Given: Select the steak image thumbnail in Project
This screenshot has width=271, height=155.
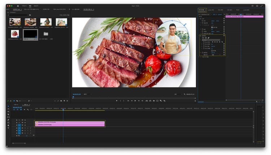Looking at the screenshot, I should 15,34.
